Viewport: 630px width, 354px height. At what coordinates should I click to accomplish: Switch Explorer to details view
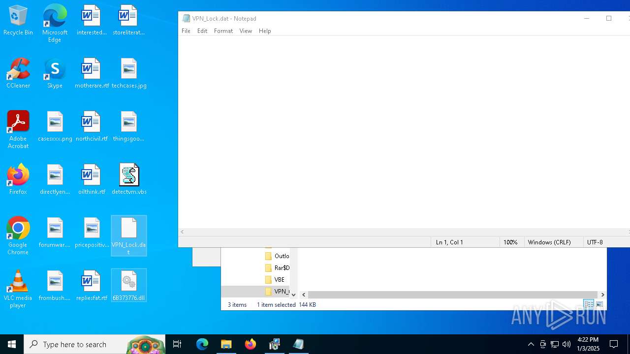[x=589, y=305]
